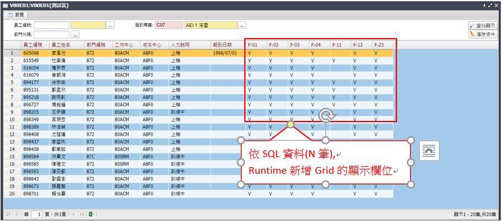The image size is (502, 221).
Task: Select employee number cell 898349
Action: tap(36, 120)
